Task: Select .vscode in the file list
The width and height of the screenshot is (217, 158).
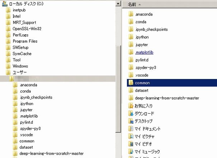Action: 142,75
